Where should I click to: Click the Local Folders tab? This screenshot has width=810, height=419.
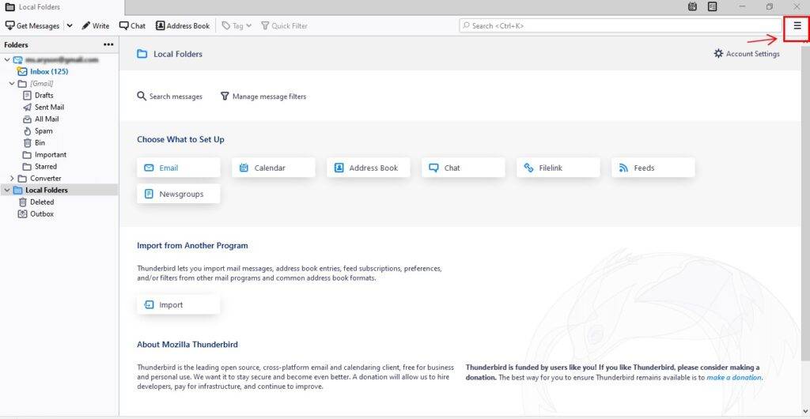[x=62, y=7]
